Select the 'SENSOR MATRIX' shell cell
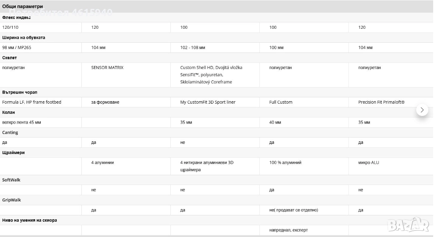 tap(107, 68)
